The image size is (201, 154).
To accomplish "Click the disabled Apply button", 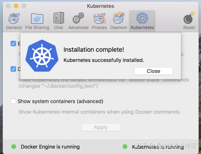I will click(x=100, y=127).
